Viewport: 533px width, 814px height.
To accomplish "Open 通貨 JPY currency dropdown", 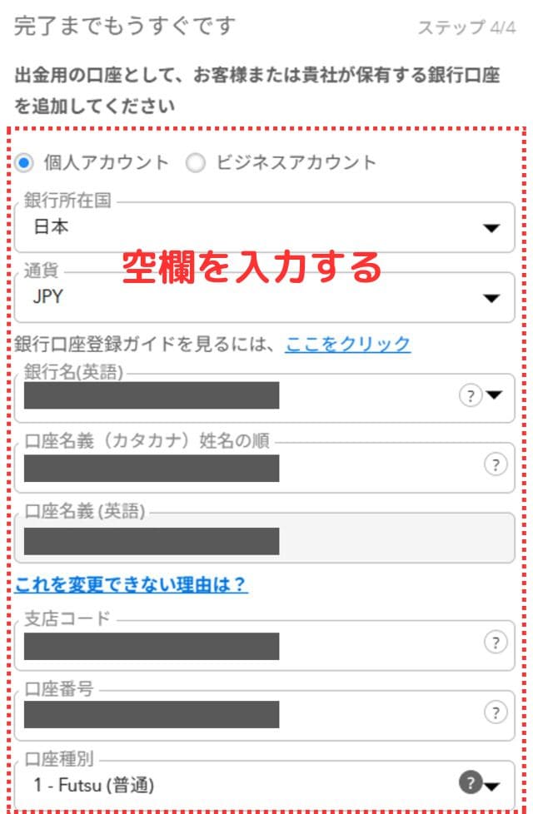I will point(491,299).
